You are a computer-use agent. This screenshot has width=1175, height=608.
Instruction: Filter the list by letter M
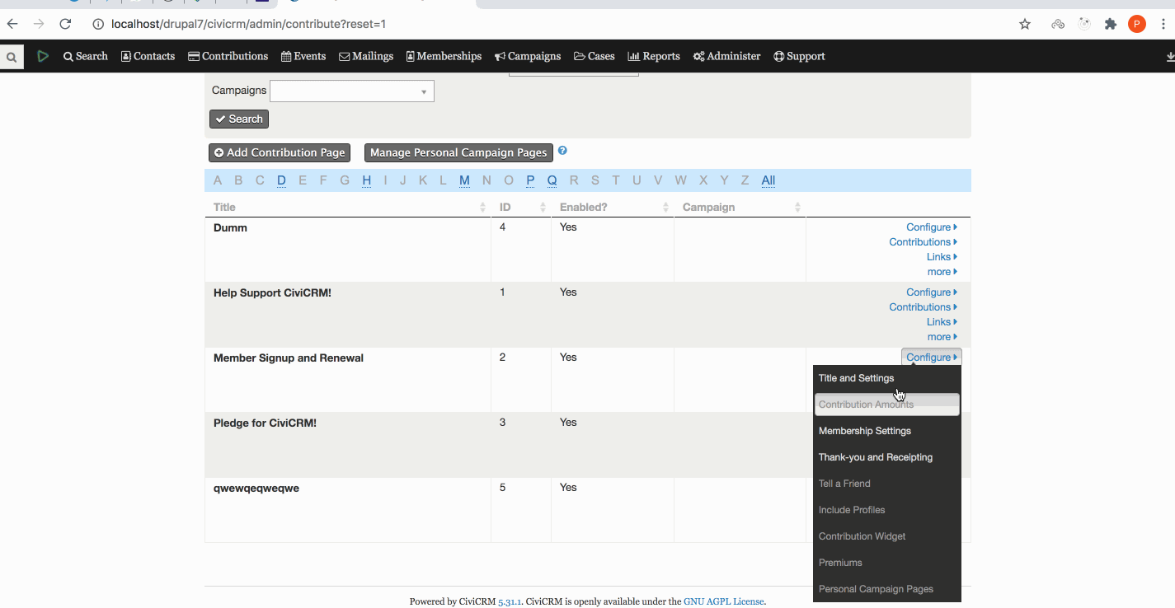[x=464, y=180]
